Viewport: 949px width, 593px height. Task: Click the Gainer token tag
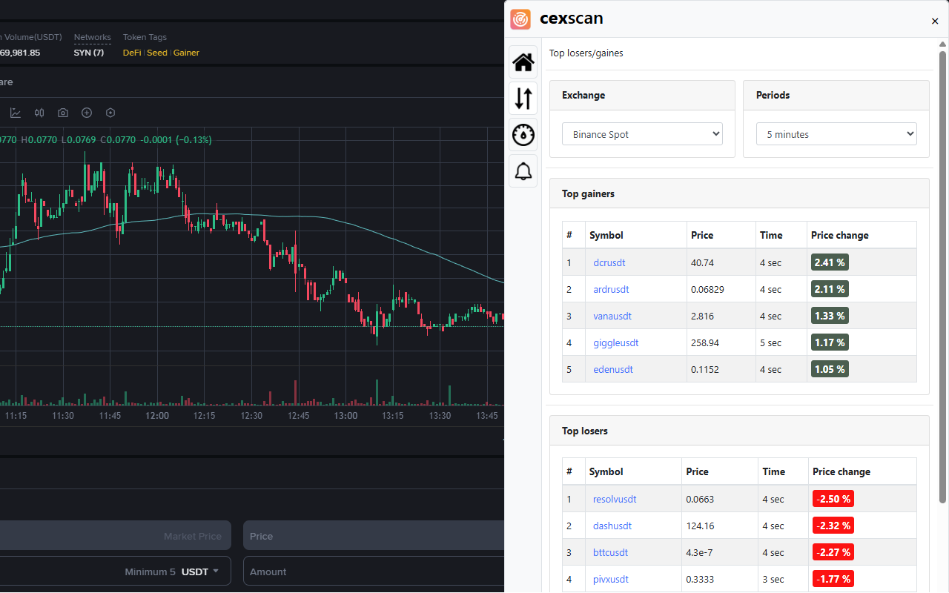[x=186, y=53]
